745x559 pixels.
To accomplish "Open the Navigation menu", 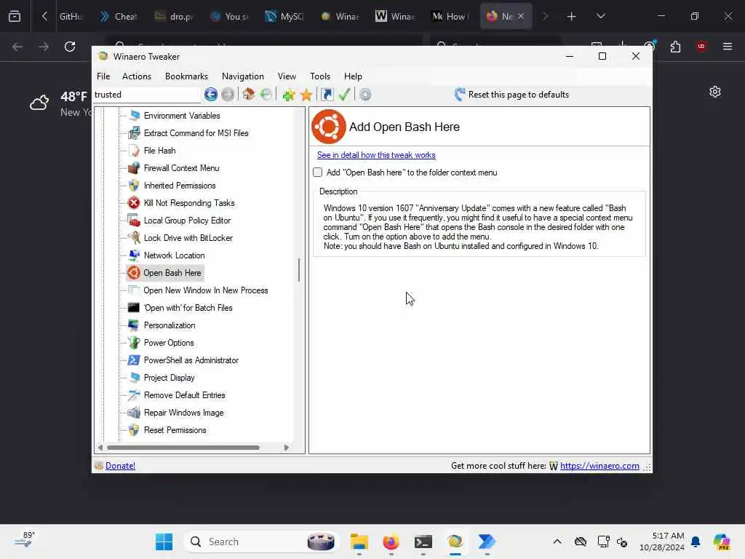I will pyautogui.click(x=243, y=76).
